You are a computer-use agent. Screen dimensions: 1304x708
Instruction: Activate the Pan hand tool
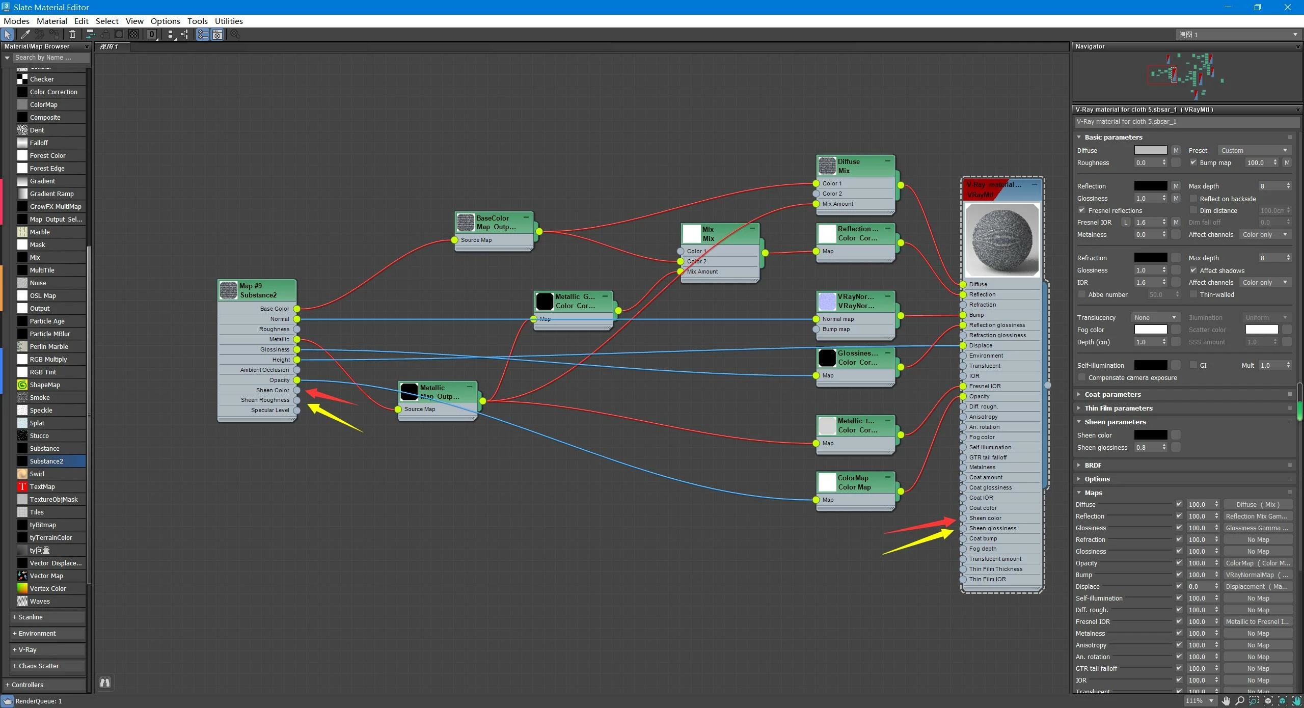[1226, 701]
